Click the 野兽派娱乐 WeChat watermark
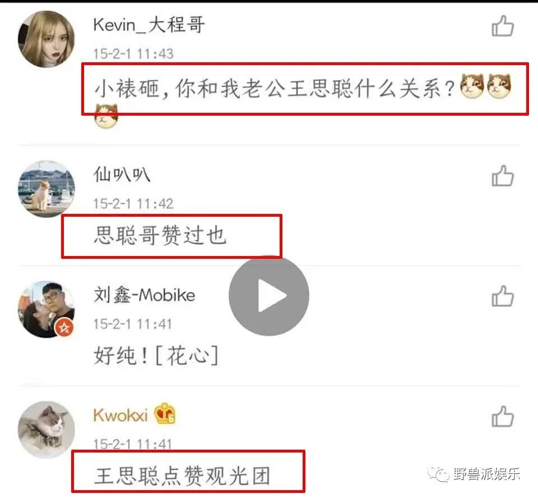 [x=474, y=474]
